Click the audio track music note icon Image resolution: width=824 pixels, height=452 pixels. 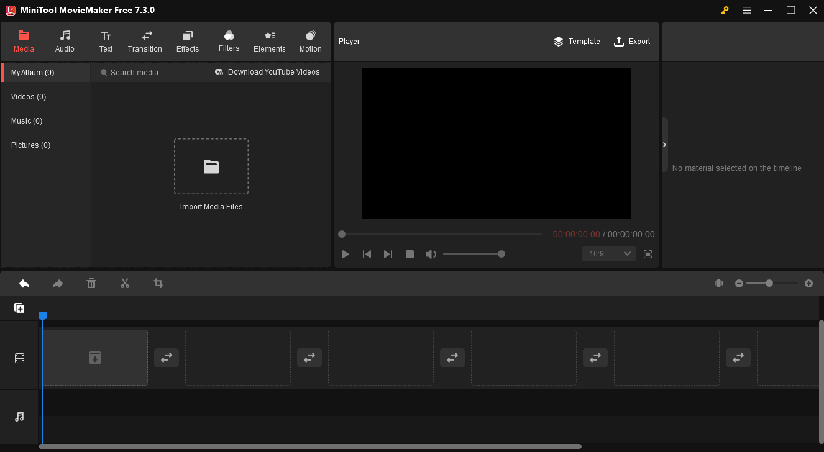(19, 417)
